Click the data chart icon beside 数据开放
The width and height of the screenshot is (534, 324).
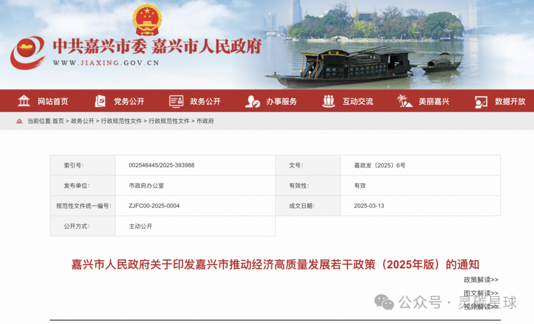[481, 102]
